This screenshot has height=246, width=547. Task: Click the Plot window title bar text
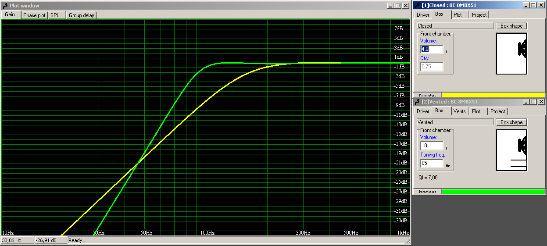(25, 6)
